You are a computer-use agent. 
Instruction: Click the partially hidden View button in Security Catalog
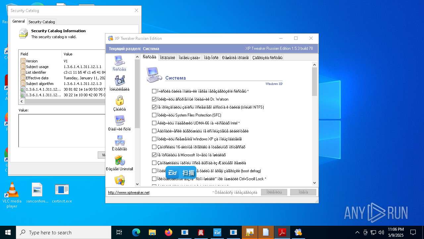click(102, 155)
